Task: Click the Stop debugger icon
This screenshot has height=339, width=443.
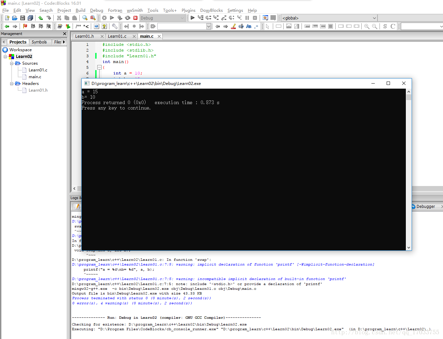Action: click(255, 18)
